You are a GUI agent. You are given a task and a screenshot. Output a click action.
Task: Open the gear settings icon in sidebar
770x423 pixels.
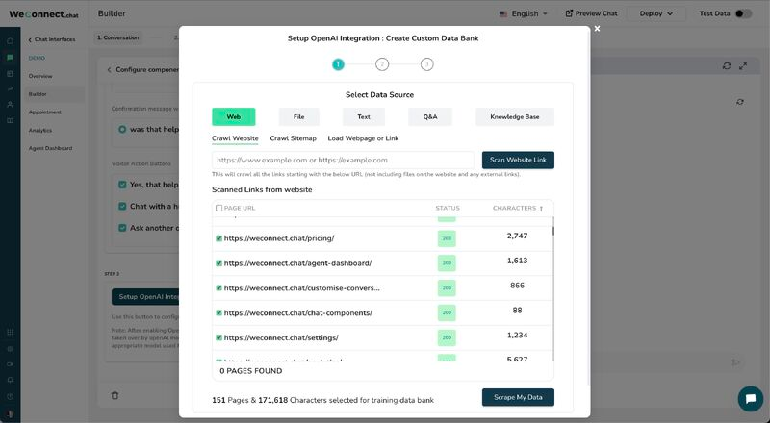click(x=10, y=348)
